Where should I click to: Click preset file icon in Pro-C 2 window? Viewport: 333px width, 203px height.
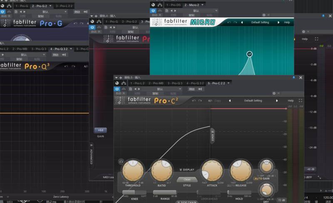pyautogui.click(x=130, y=89)
